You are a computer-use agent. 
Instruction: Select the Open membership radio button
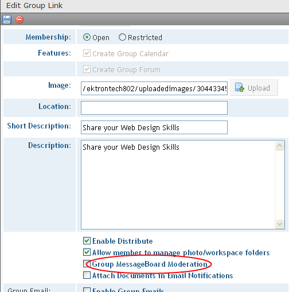[x=87, y=37]
